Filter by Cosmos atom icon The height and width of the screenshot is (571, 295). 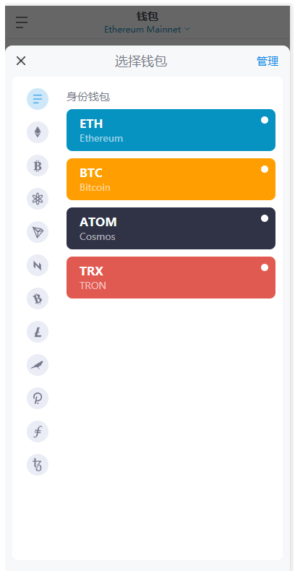click(x=38, y=199)
